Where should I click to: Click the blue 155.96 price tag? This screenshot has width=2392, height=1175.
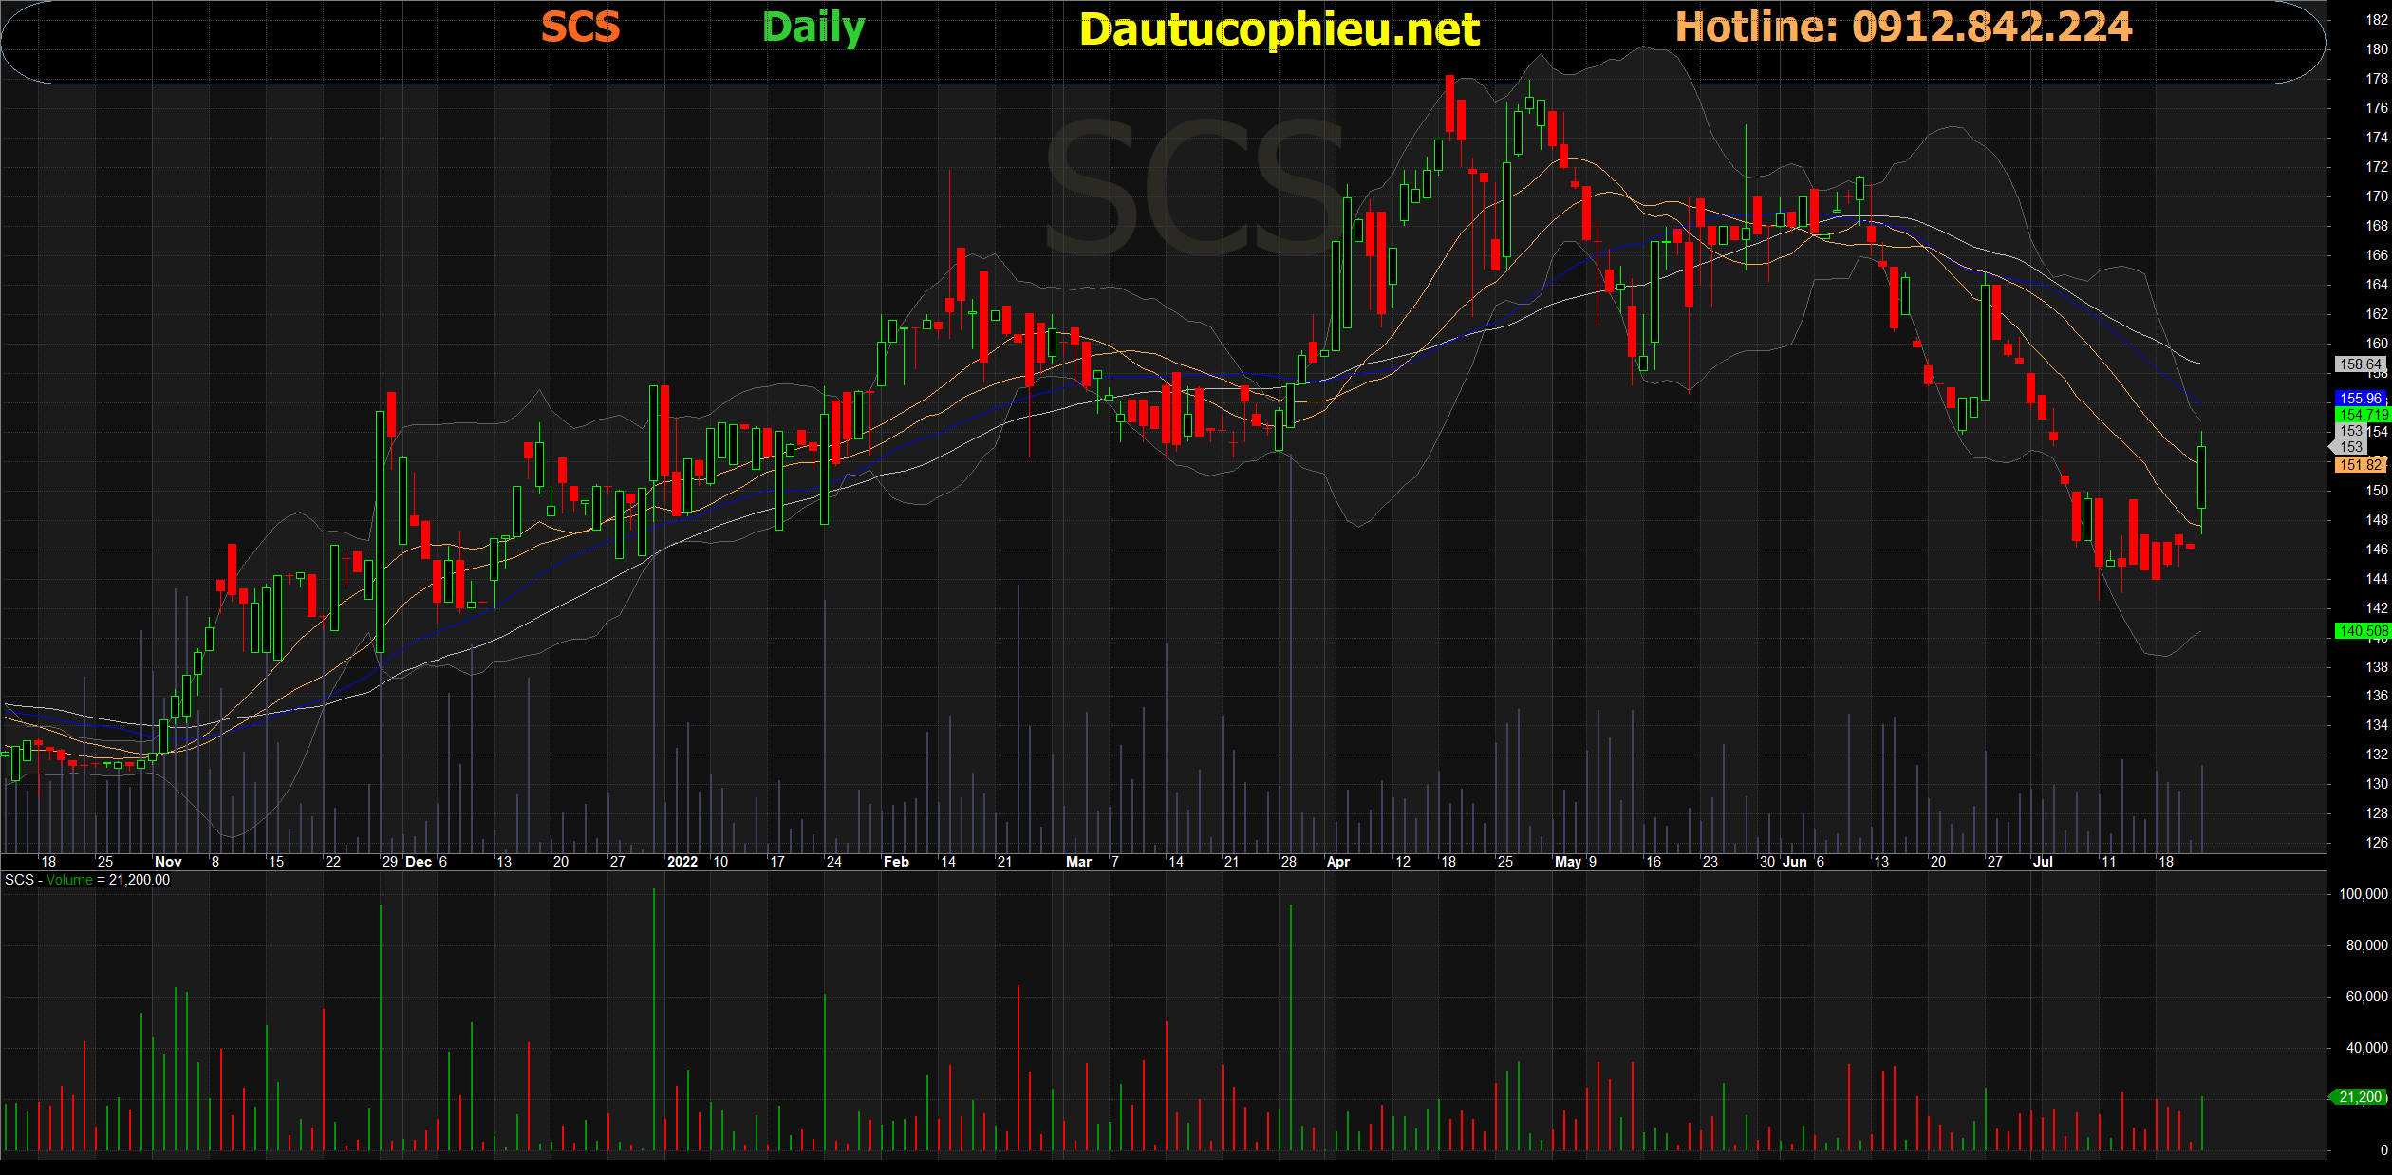click(x=2360, y=399)
